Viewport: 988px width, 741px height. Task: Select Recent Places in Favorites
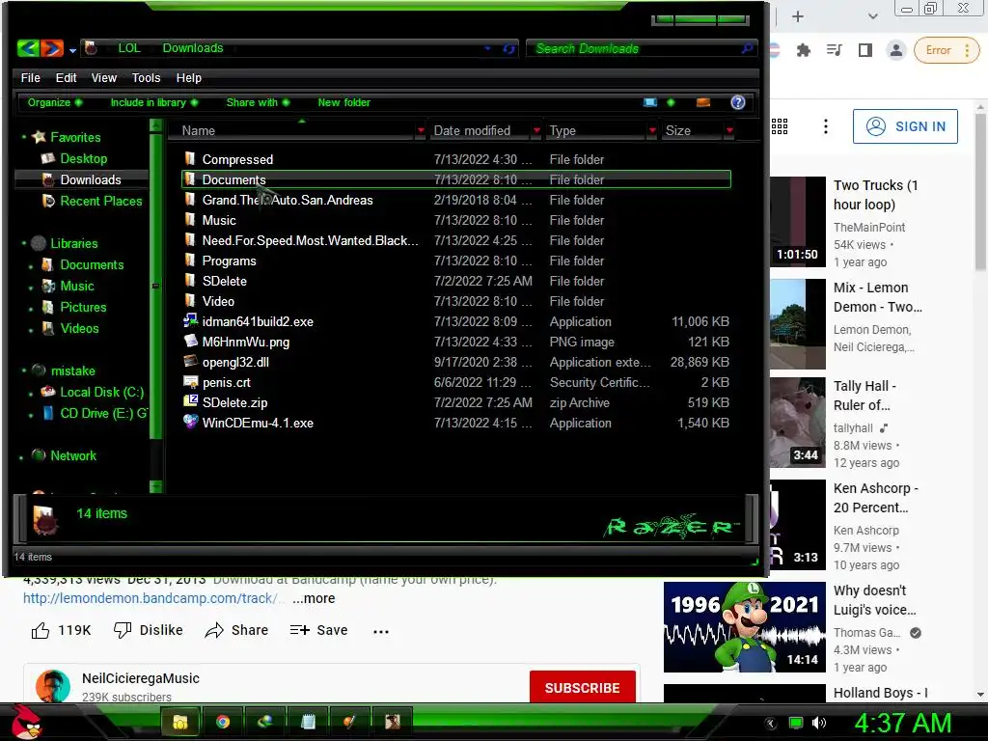pyautogui.click(x=100, y=201)
